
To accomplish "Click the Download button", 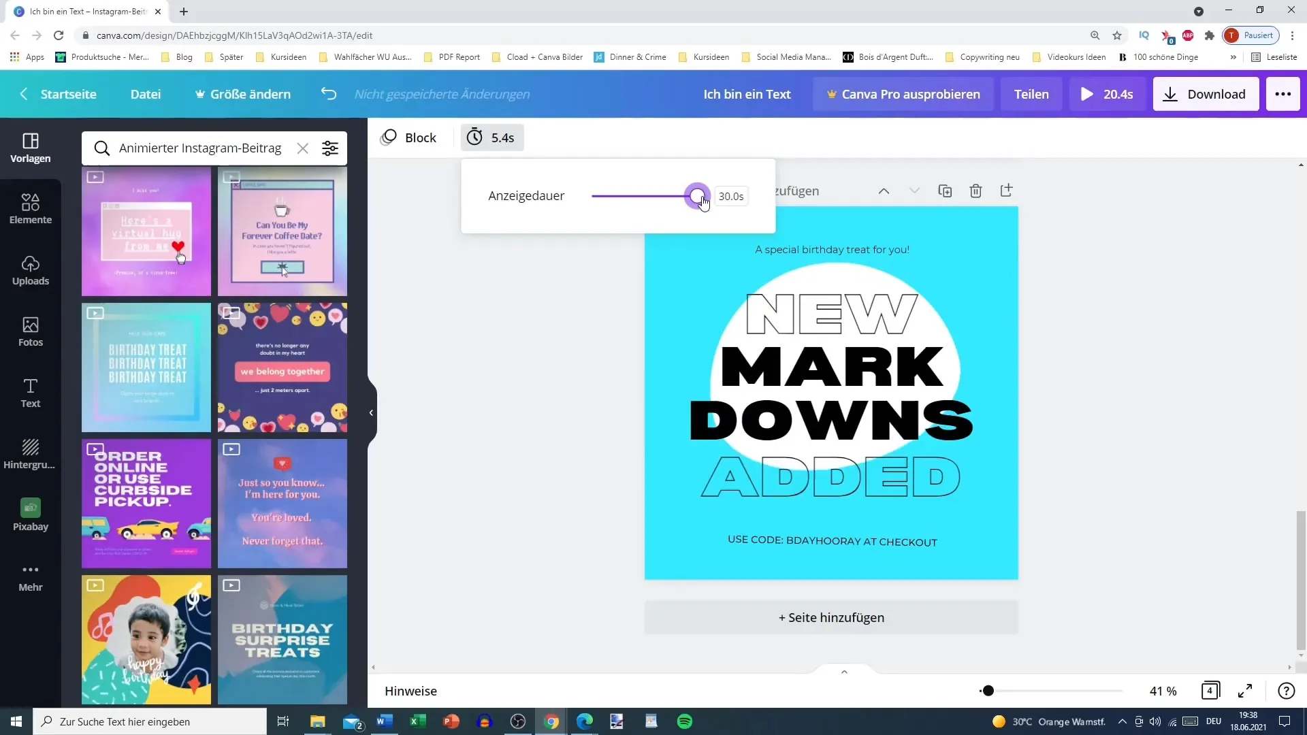I will pos(1206,94).
